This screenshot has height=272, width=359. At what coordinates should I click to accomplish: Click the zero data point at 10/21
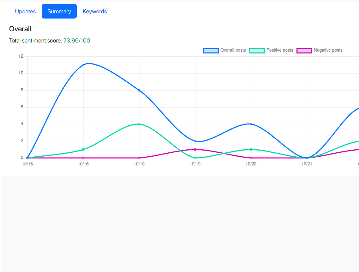306,158
